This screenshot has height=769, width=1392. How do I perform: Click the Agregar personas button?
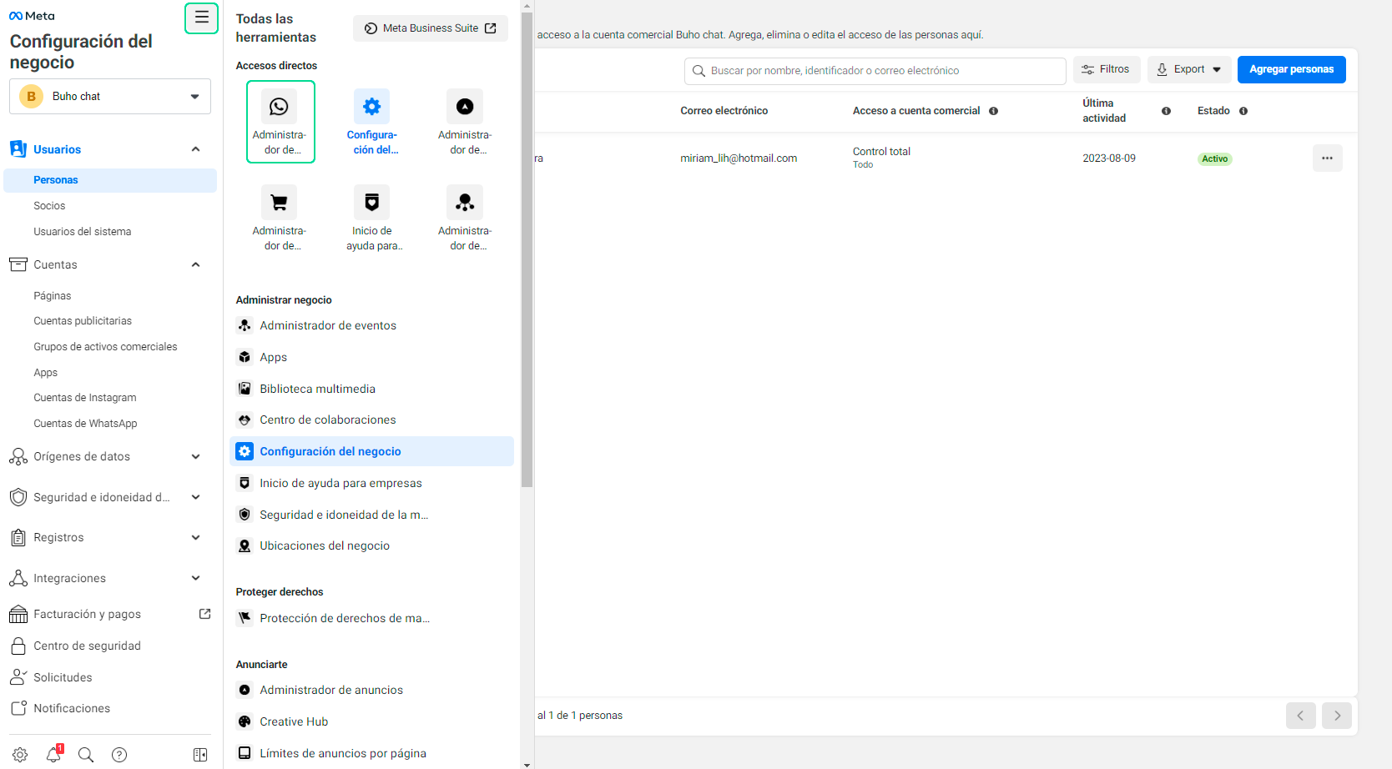tap(1291, 70)
